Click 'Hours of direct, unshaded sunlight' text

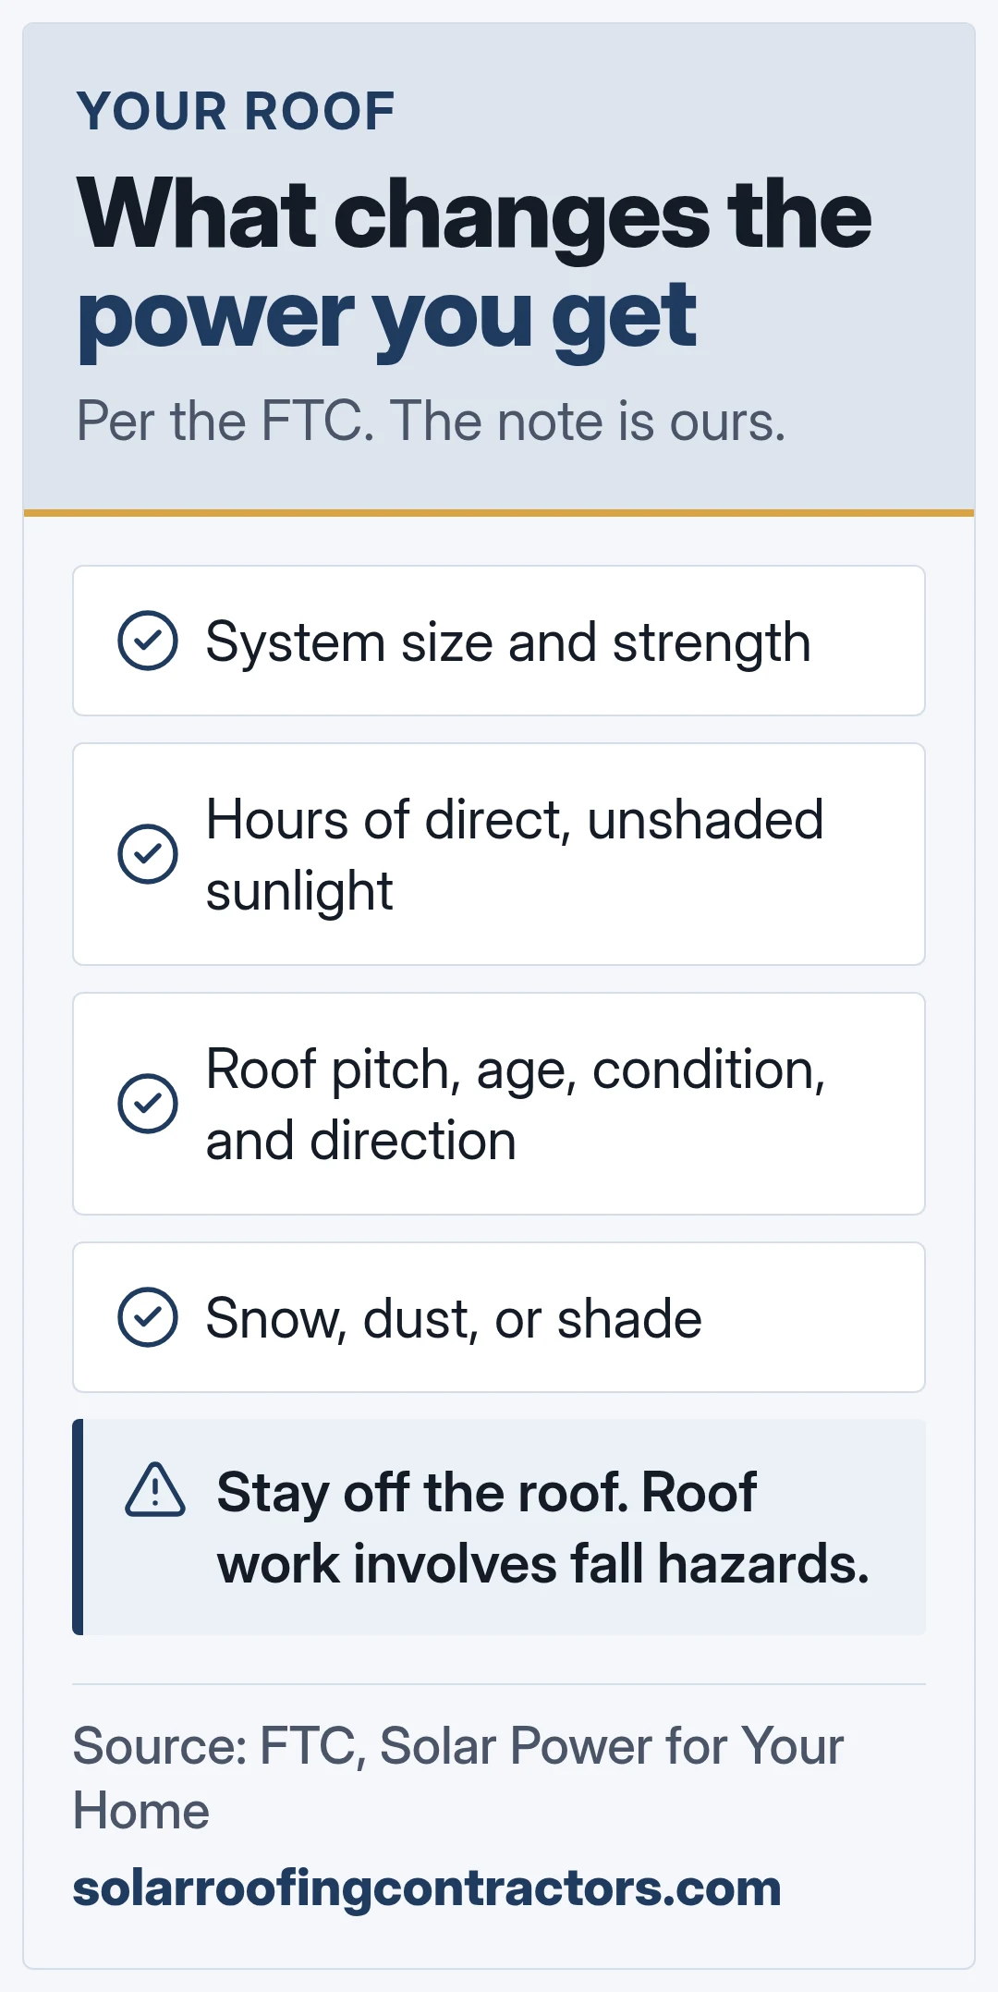(x=515, y=855)
